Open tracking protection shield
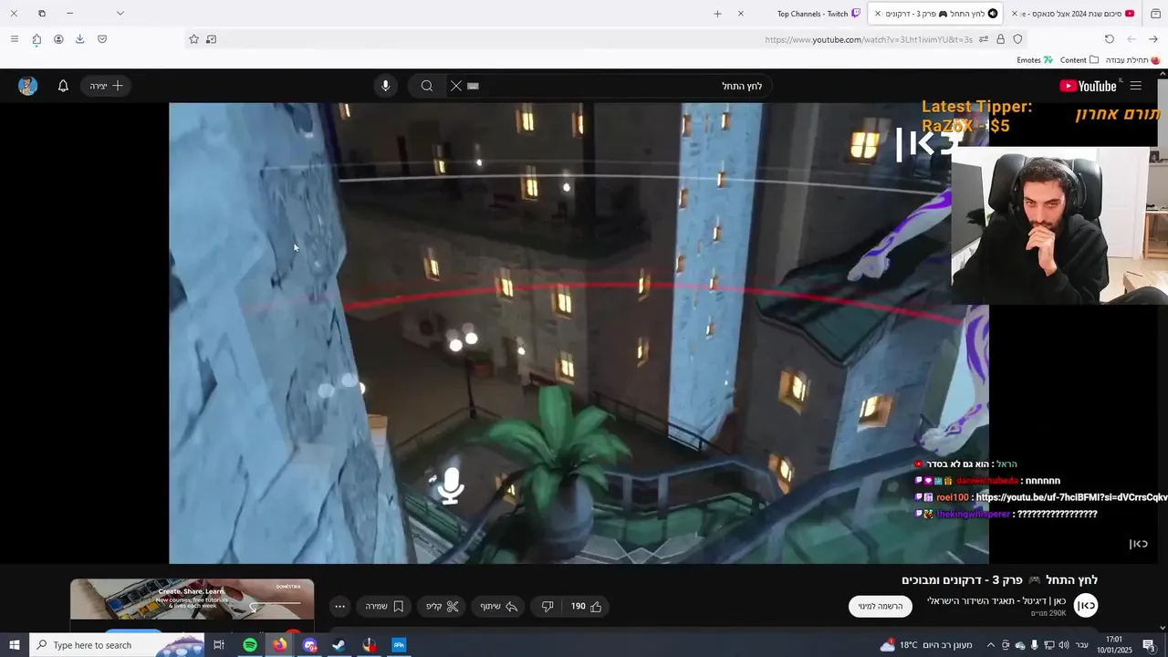The image size is (1168, 657). tap(1018, 39)
